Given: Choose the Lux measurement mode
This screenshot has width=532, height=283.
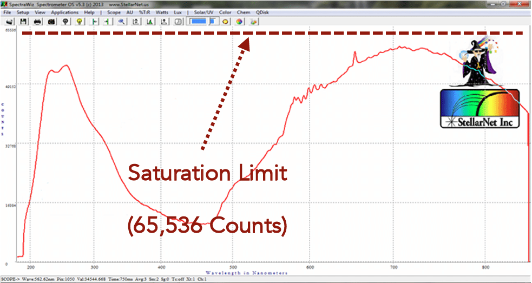Looking at the screenshot, I should coord(178,12).
